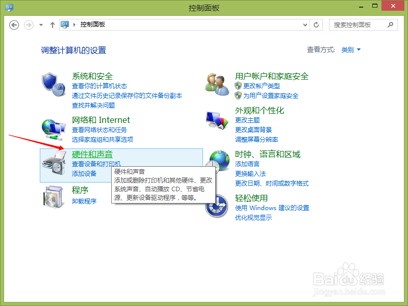This screenshot has width=408, height=306.
Task: Click the breadcrumb arrow before 控制面板
Action: 74,24
